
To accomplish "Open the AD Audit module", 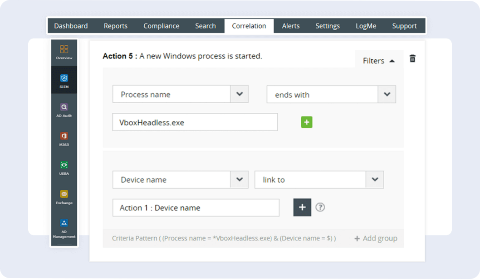I will 64,110.
